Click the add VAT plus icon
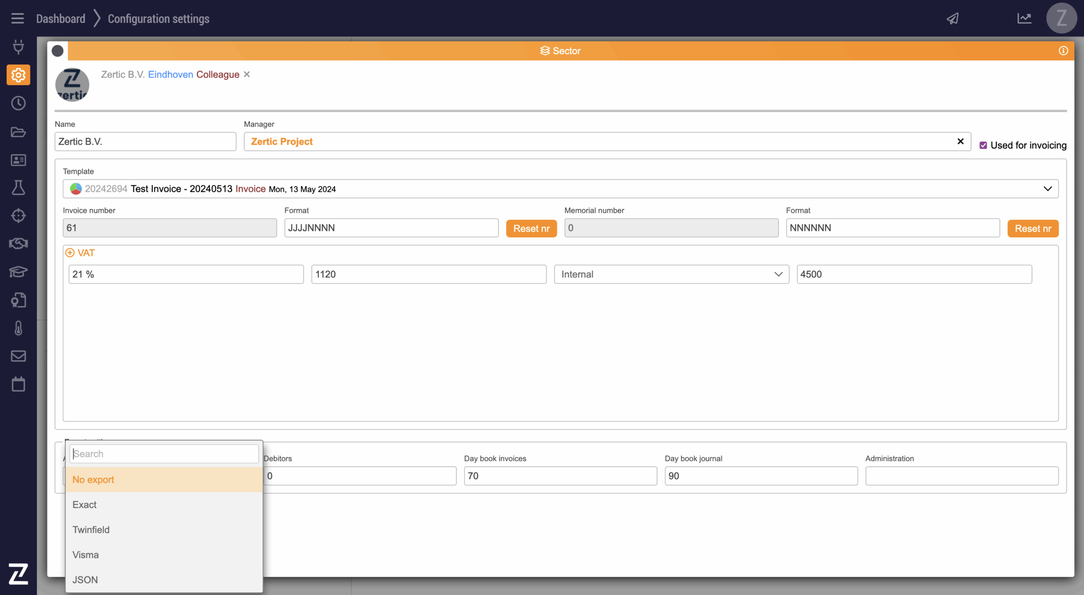The width and height of the screenshot is (1084, 595). tap(70, 253)
